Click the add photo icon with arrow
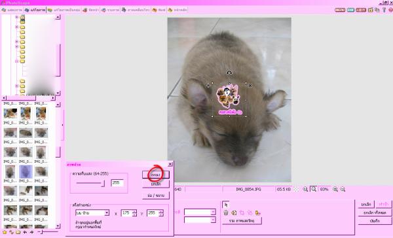Screen dimensions: 393x238 (234, 212)
